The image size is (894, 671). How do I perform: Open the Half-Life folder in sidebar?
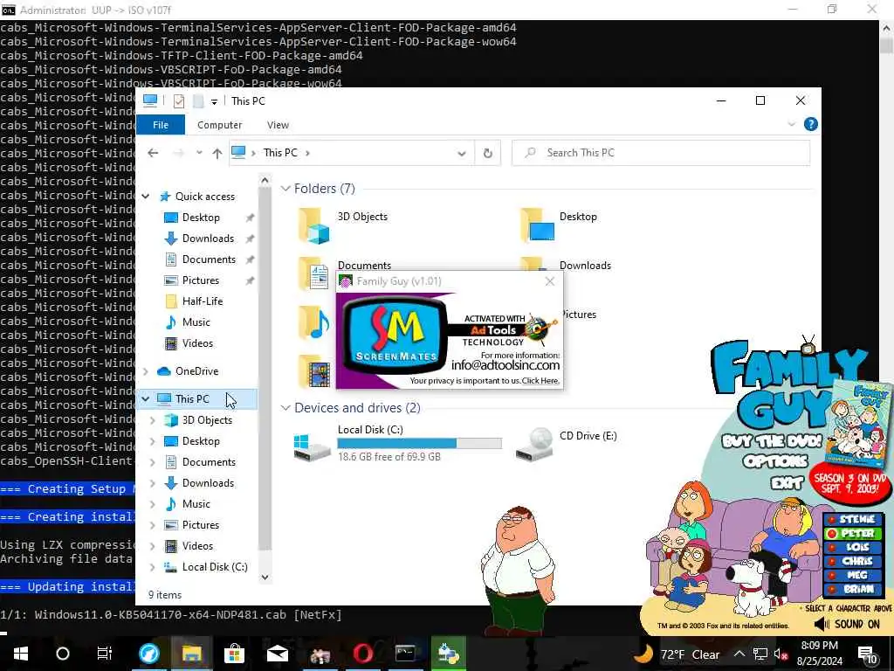coord(203,301)
